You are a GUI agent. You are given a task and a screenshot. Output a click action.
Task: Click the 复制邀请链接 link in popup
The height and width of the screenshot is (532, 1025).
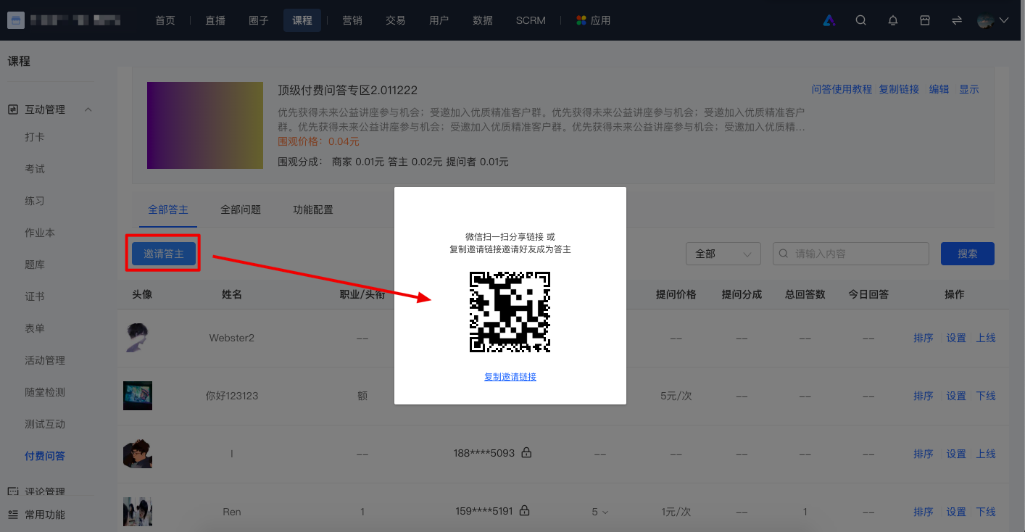coord(510,377)
